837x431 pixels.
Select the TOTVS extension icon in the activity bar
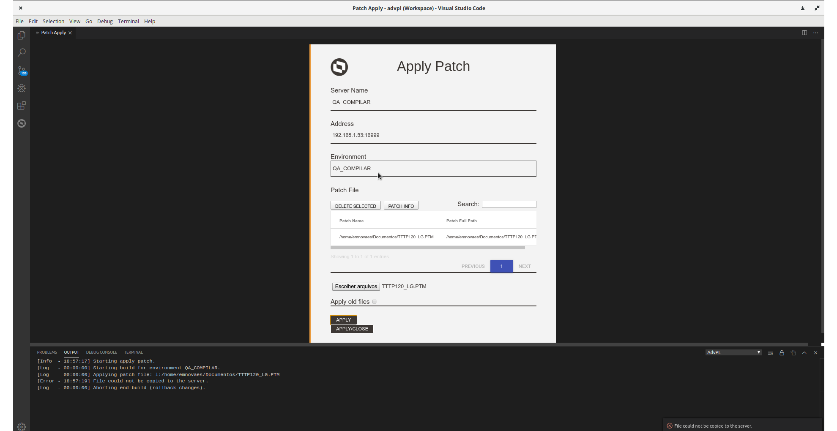tap(21, 123)
